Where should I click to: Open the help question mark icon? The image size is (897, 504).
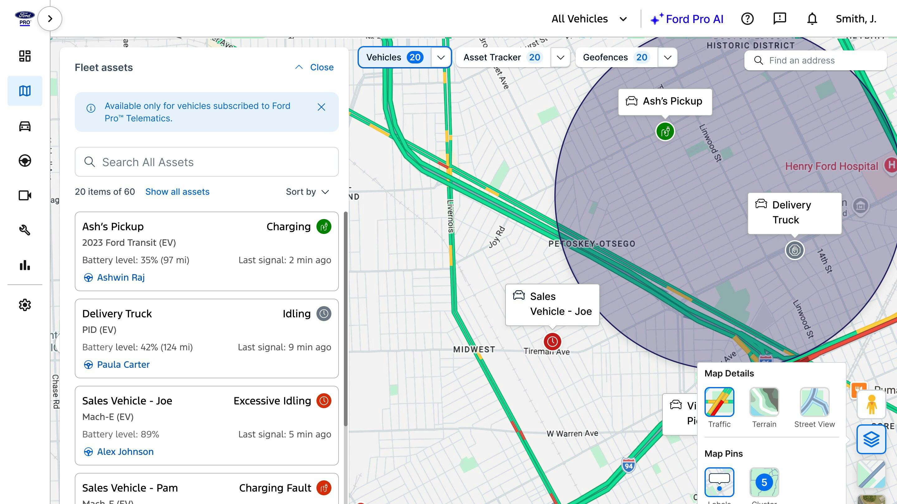pyautogui.click(x=747, y=19)
